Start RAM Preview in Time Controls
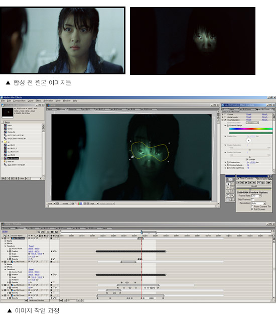 tap(268, 183)
